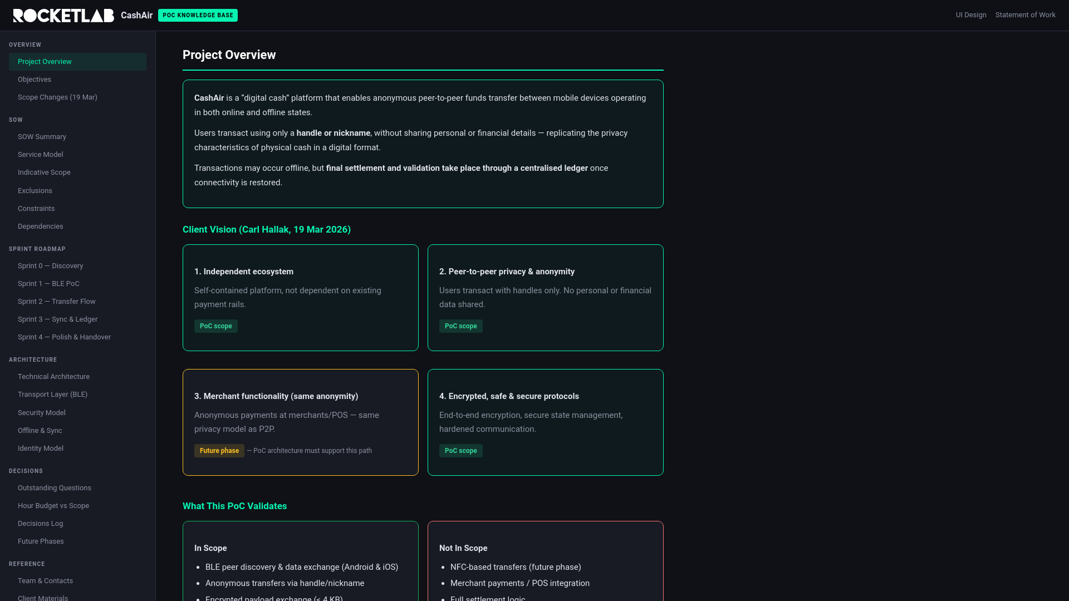1069x601 pixels.
Task: Click Anonymous transfers via handle/nickname item
Action: (285, 583)
